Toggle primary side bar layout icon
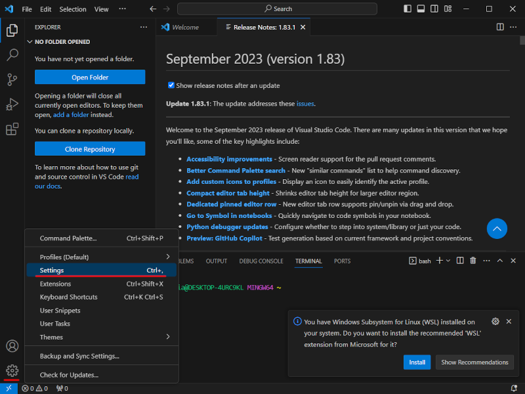The width and height of the screenshot is (525, 394). click(x=408, y=9)
